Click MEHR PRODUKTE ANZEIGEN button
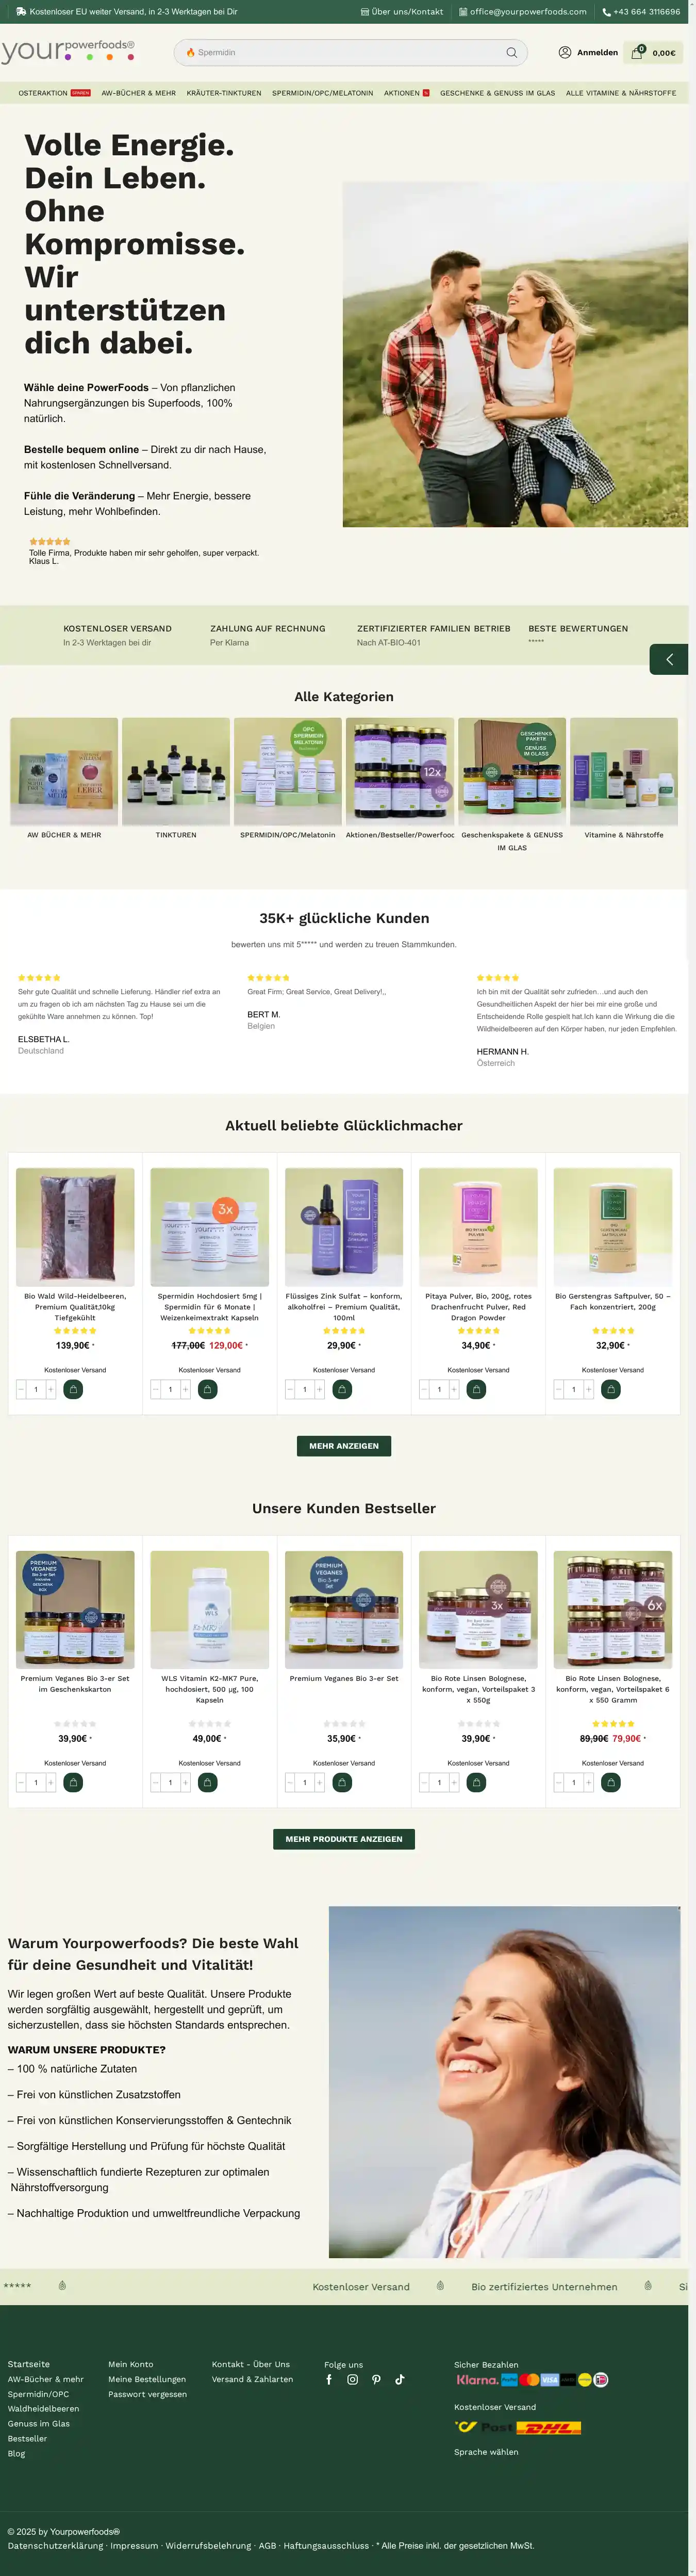Image resolution: width=696 pixels, height=2576 pixels. pyautogui.click(x=344, y=1839)
